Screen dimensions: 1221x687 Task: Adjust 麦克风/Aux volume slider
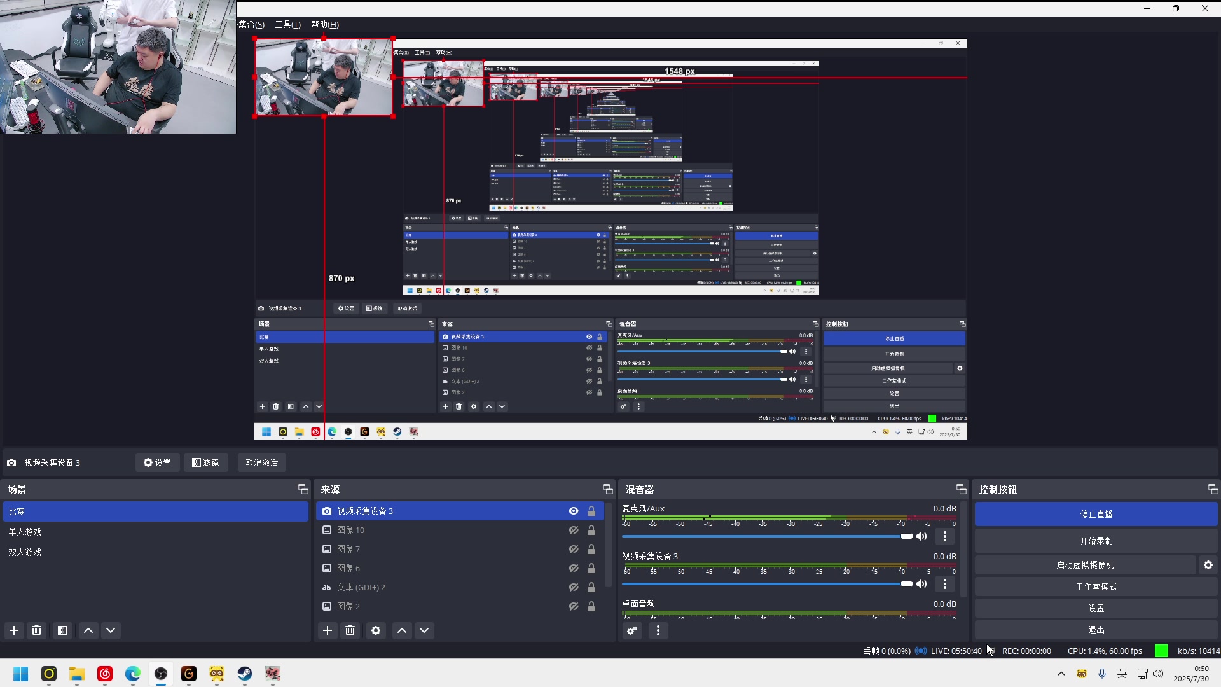[767, 536]
